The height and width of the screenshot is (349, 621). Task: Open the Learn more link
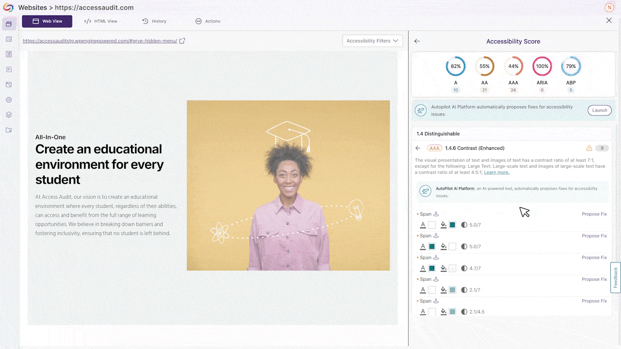pyautogui.click(x=496, y=173)
